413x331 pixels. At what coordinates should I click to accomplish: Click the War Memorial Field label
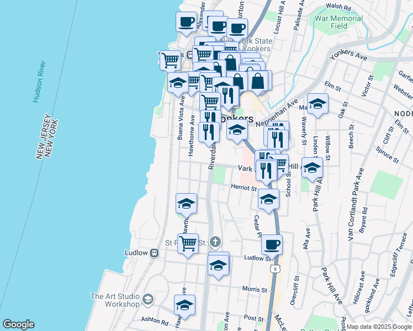pyautogui.click(x=338, y=22)
